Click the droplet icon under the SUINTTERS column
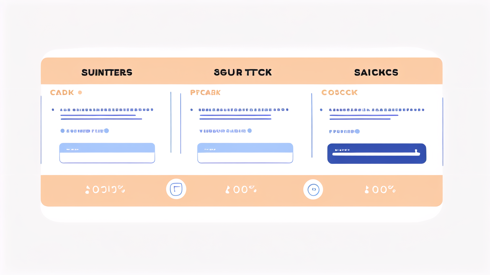 tap(87, 190)
